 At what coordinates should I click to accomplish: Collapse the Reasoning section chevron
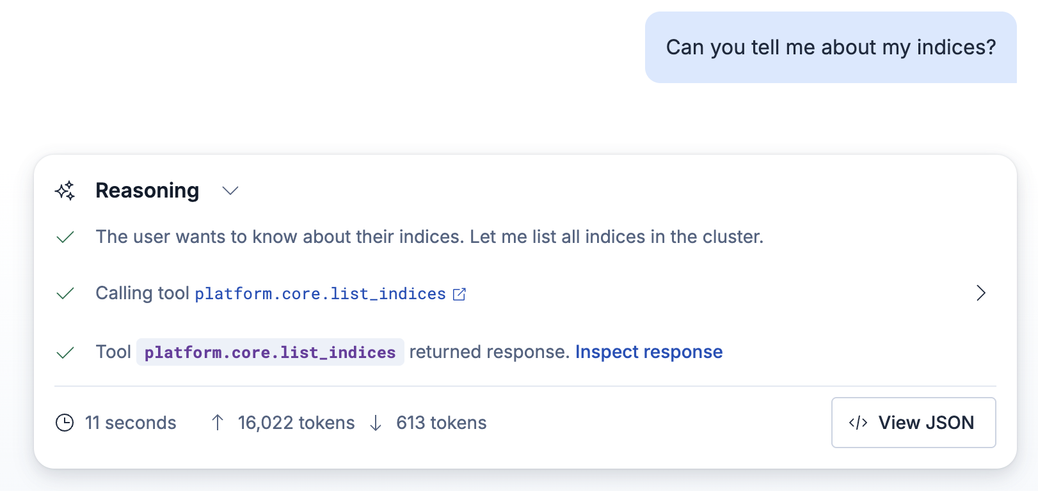(230, 191)
